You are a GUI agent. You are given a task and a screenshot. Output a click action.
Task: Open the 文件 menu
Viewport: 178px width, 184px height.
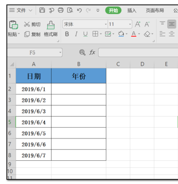pyautogui.click(x=21, y=10)
